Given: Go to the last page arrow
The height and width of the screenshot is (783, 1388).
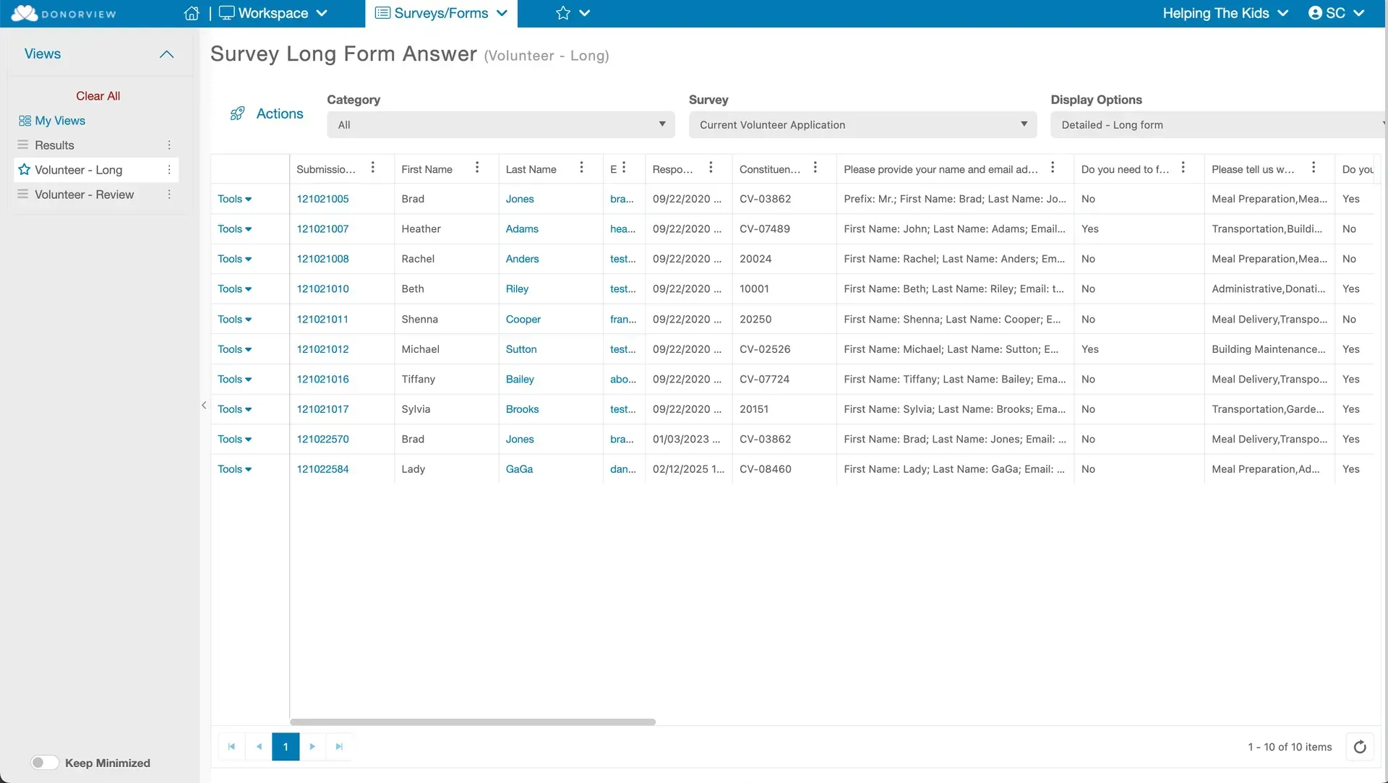Looking at the screenshot, I should click(339, 747).
